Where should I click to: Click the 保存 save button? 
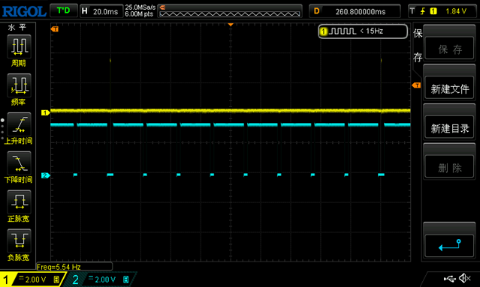click(449, 49)
